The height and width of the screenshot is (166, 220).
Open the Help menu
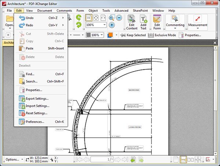(172, 11)
